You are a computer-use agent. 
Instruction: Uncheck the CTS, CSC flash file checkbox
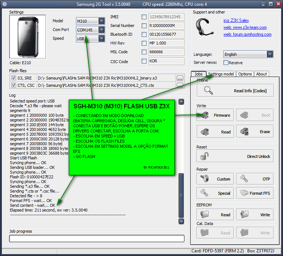14,85
